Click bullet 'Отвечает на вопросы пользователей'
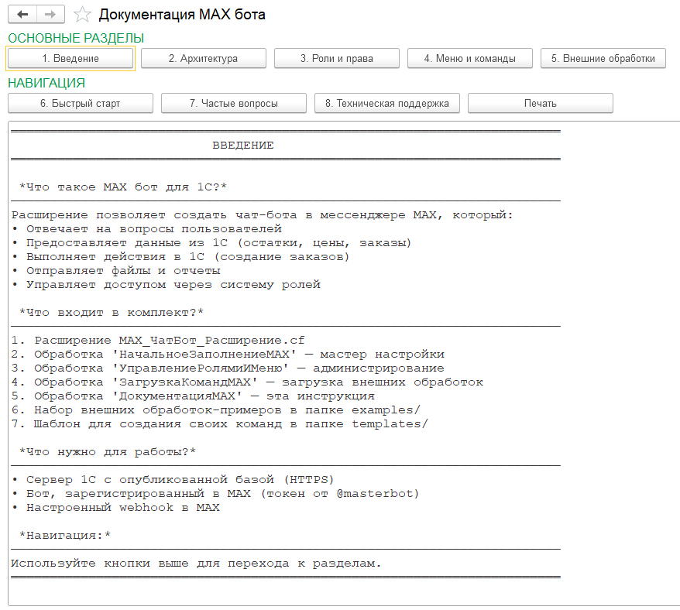 click(147, 229)
